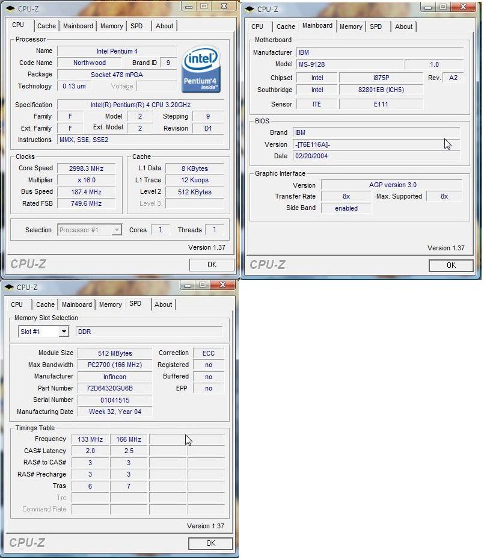This screenshot has width=484, height=559.
Task: Click Max Bandwidth value PC2700 (166 MHz)
Action: pyautogui.click(x=115, y=365)
